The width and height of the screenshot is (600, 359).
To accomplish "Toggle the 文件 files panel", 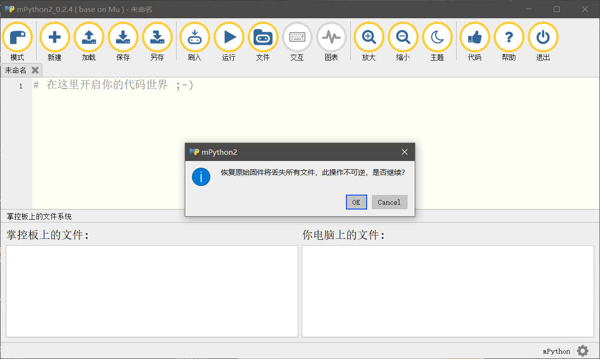I will (x=263, y=42).
